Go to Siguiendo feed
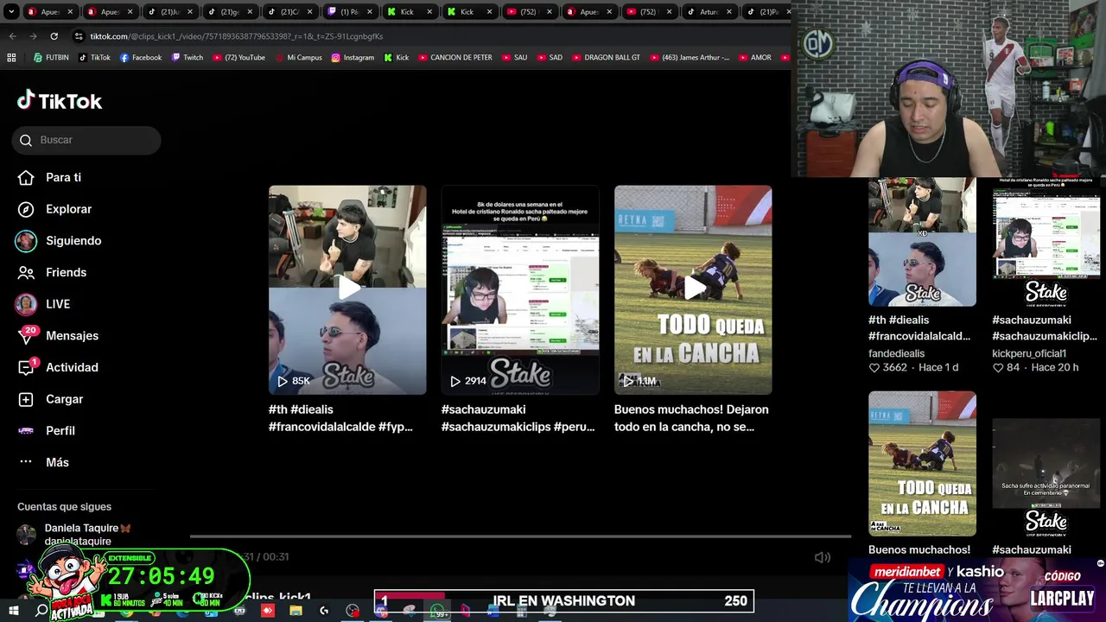The width and height of the screenshot is (1106, 622). [x=59, y=241]
